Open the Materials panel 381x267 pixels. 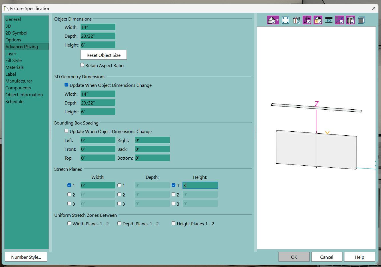coord(15,67)
